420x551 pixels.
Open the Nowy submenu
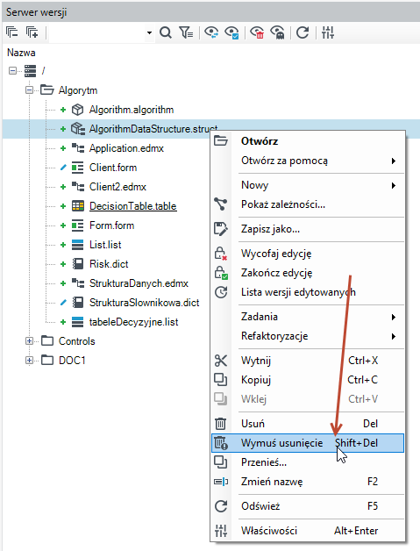pos(308,185)
